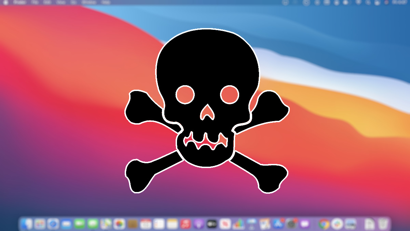Screen dimensions: 410x231
Task: Launch the Apple TV app in the Dock
Action: (x=212, y=224)
